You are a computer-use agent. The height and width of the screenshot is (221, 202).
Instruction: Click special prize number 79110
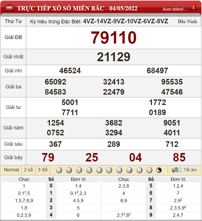tap(114, 38)
